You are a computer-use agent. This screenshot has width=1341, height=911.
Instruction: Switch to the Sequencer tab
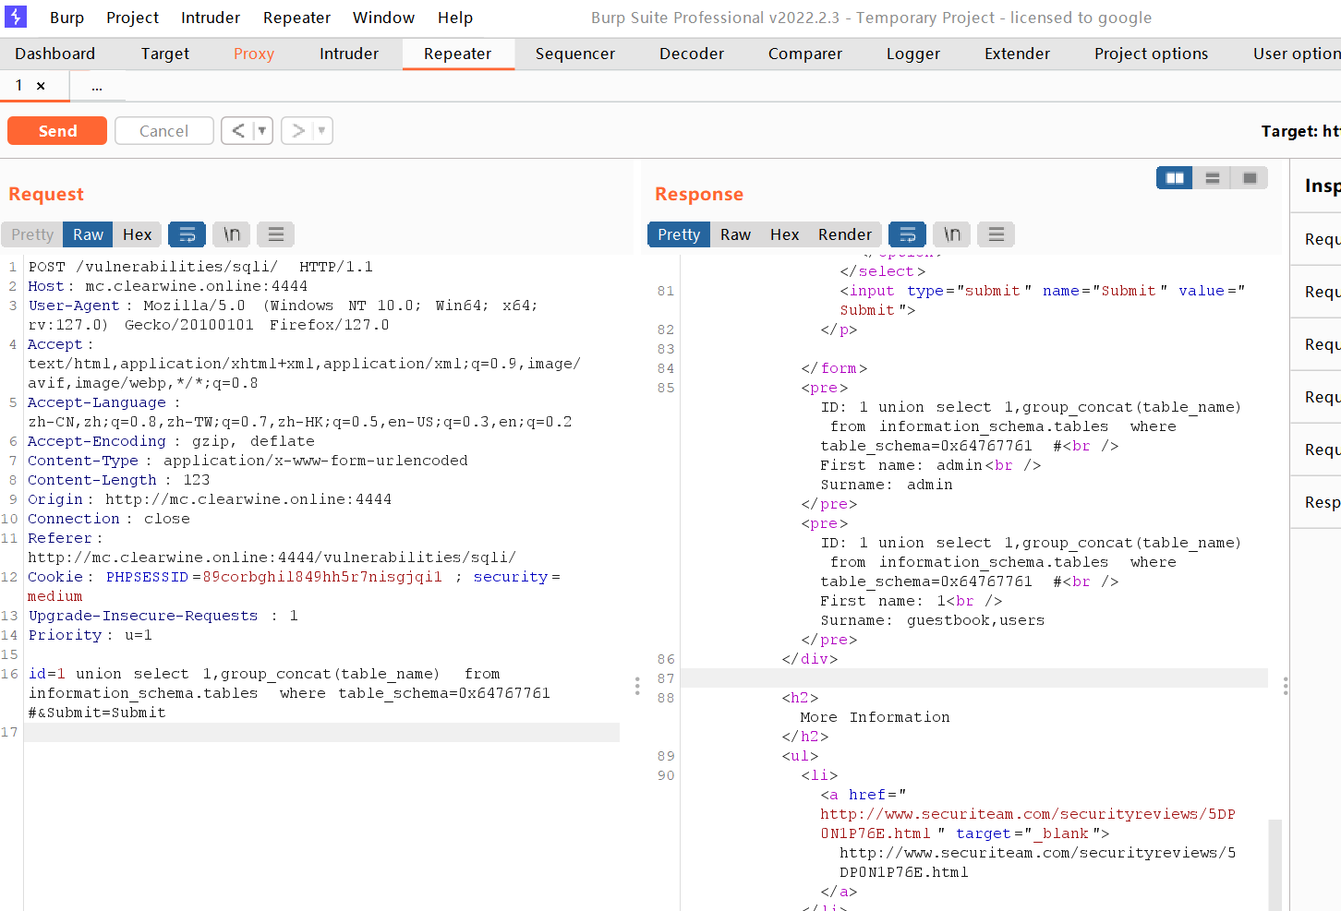tap(575, 54)
